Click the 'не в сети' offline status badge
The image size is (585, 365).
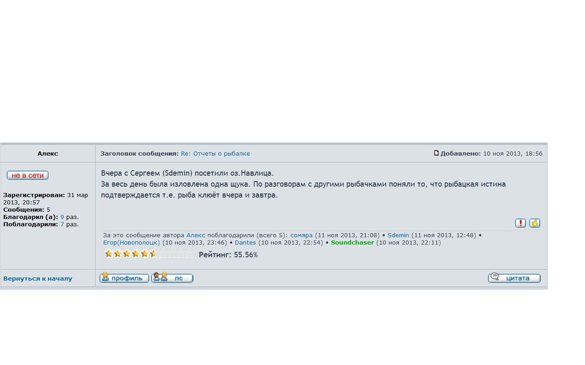tap(27, 175)
